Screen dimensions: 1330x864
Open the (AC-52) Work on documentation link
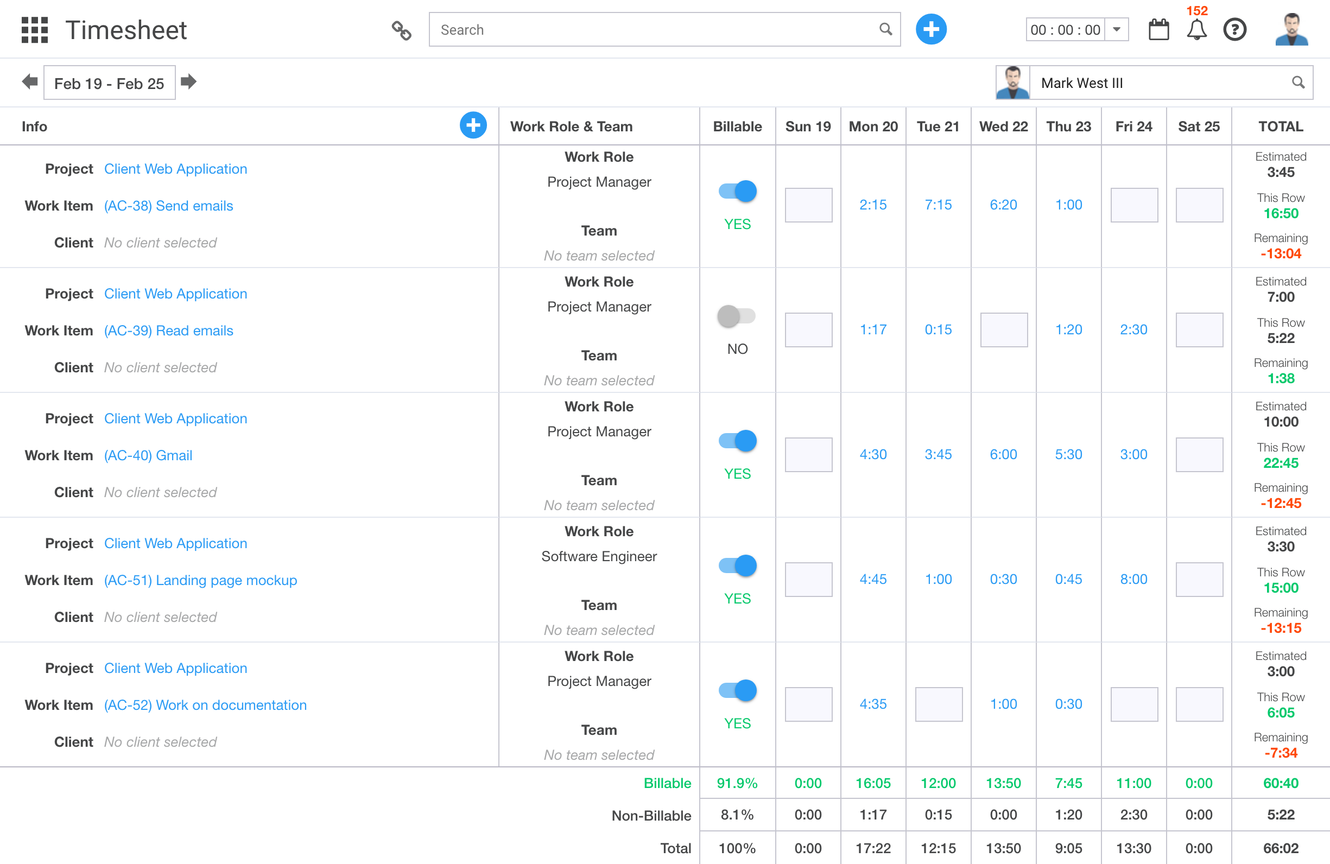(205, 705)
